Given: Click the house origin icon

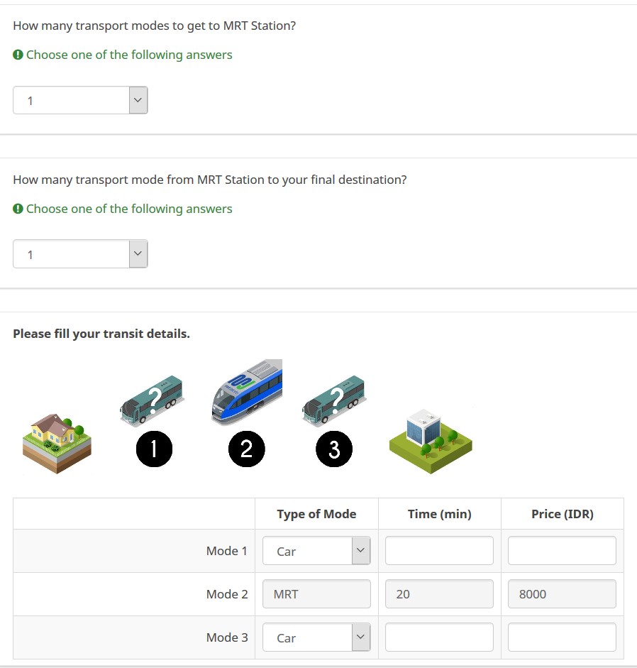Looking at the screenshot, I should pos(57,443).
